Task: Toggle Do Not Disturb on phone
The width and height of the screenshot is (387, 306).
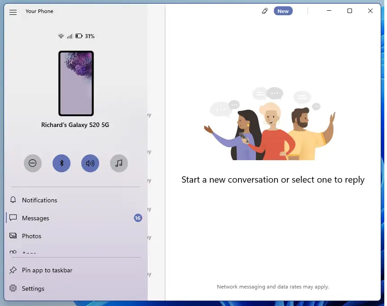Action: click(x=33, y=163)
